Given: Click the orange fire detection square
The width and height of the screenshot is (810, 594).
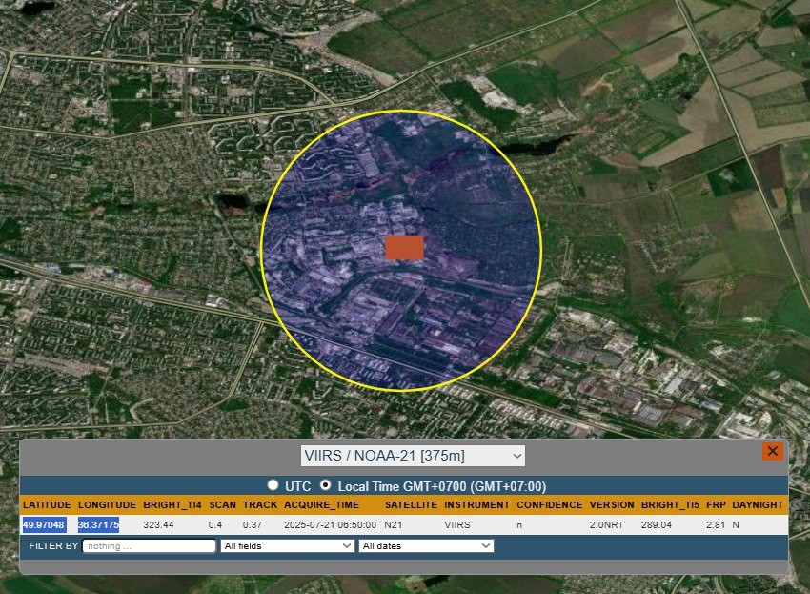Looking at the screenshot, I should coord(404,248).
